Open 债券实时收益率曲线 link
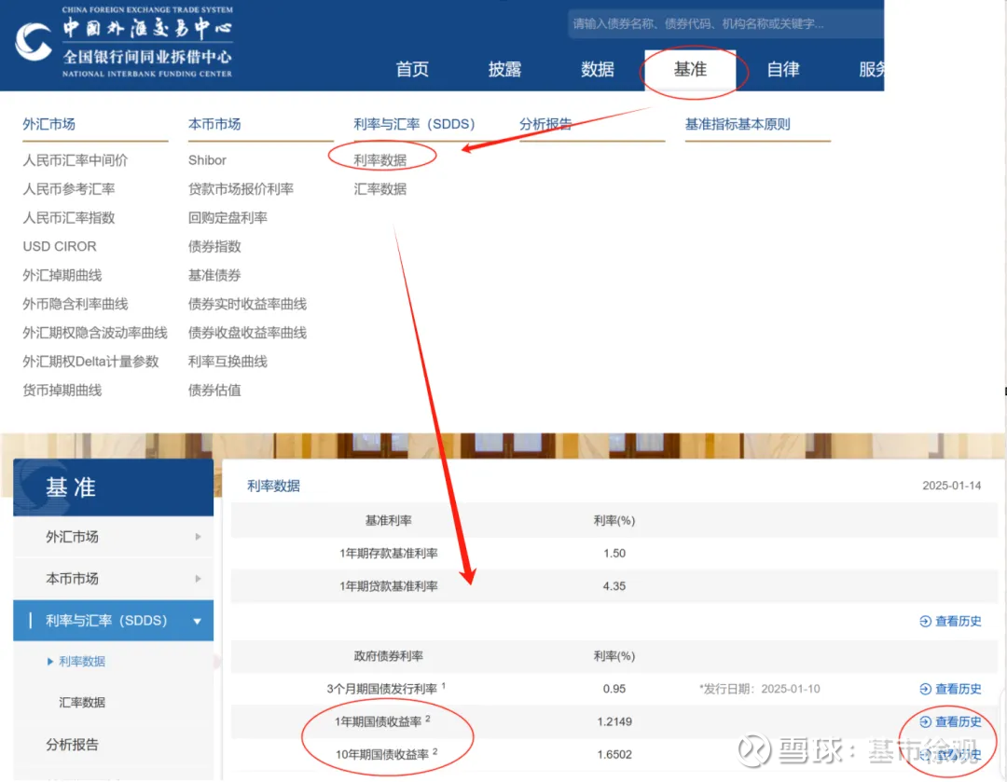This screenshot has width=1007, height=782. pyautogui.click(x=247, y=304)
